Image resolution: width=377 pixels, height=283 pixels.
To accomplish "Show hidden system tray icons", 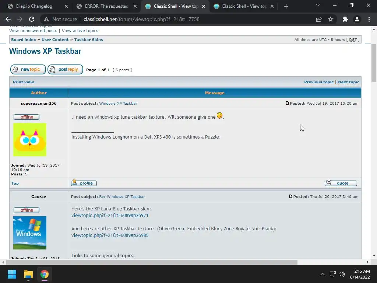I will [x=323, y=274].
